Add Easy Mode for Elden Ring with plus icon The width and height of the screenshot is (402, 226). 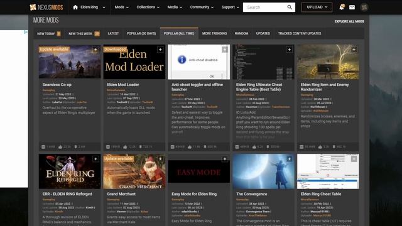click(x=225, y=159)
